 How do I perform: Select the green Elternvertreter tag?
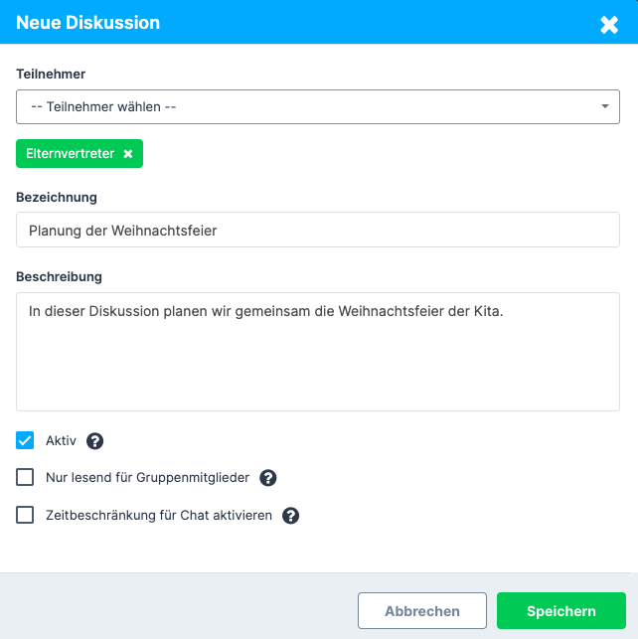click(x=70, y=154)
